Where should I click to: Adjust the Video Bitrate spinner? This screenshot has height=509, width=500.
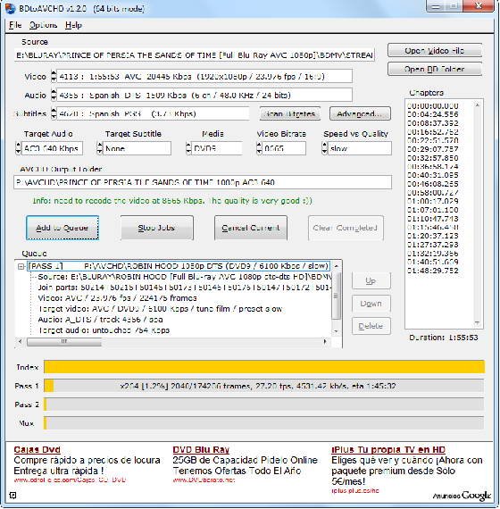(x=259, y=148)
